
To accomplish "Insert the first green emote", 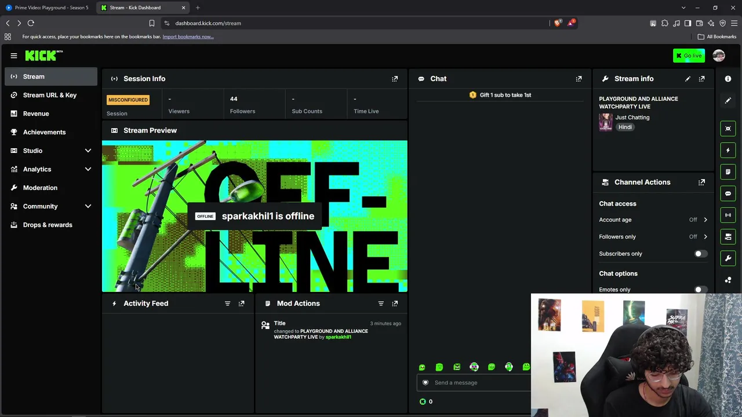I will click(x=422, y=367).
